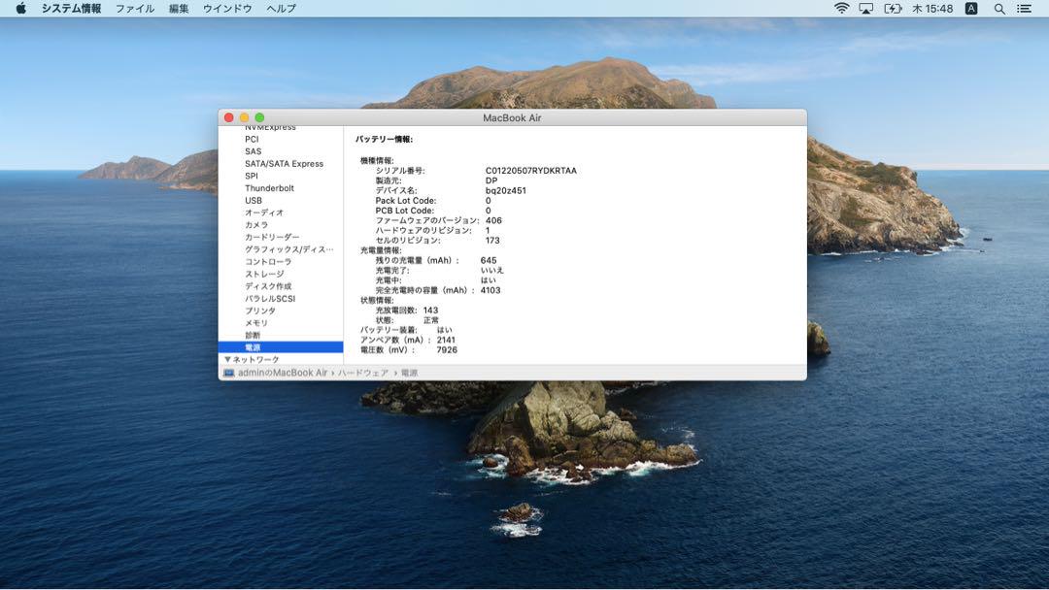Image resolution: width=1049 pixels, height=590 pixels.
Task: Click the serial number C01220507RYDKRTAA
Action: [530, 171]
